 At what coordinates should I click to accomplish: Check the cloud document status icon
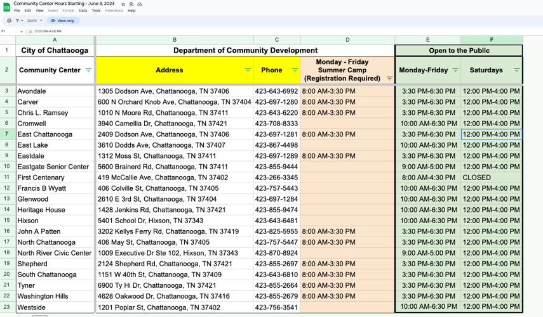coord(139,4)
